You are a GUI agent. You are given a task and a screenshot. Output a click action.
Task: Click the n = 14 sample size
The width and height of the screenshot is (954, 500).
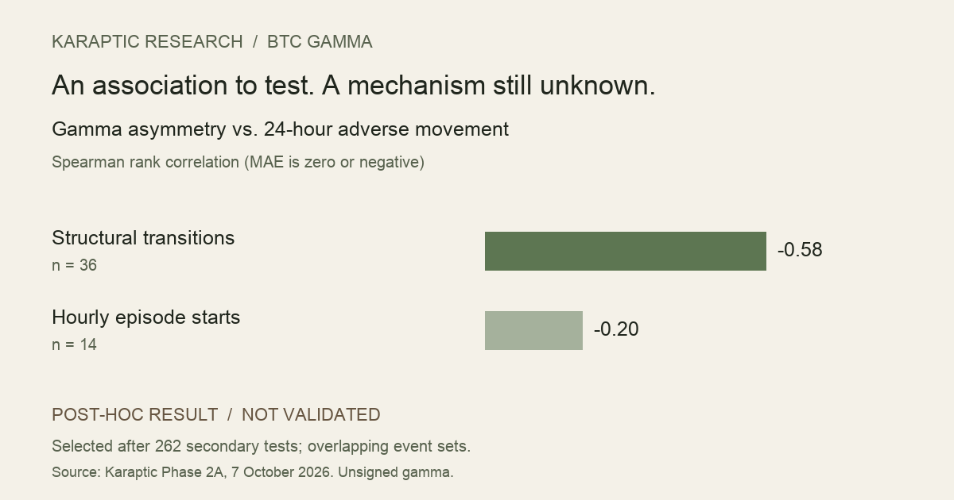74,344
